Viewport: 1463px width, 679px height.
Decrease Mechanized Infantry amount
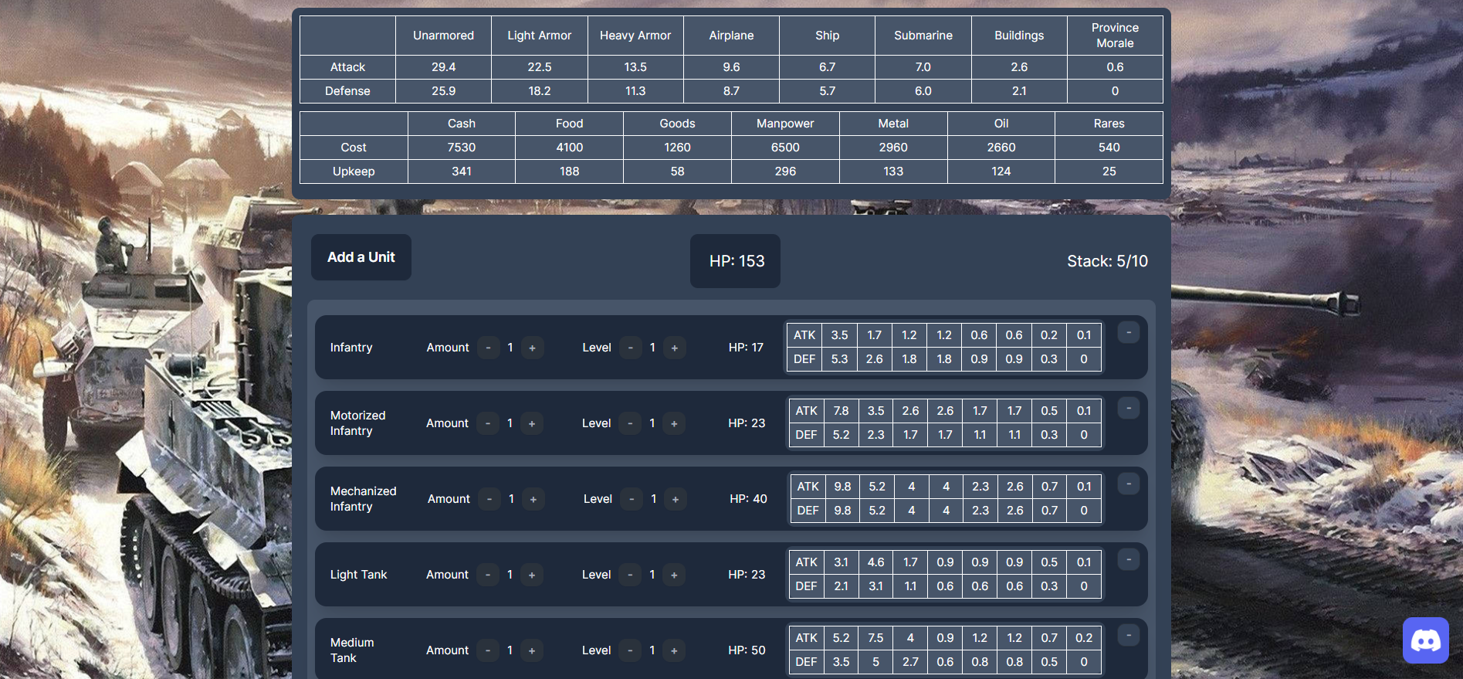point(489,500)
